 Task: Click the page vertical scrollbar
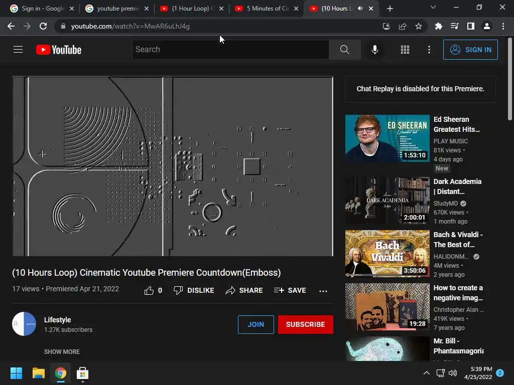(x=510, y=79)
